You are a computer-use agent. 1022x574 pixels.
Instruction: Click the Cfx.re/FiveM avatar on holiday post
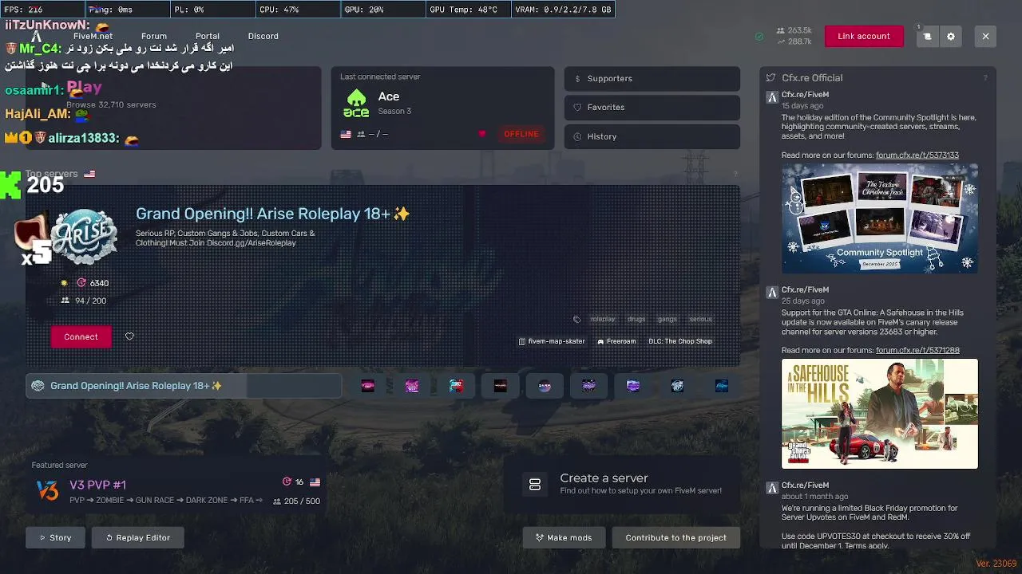[x=772, y=97]
